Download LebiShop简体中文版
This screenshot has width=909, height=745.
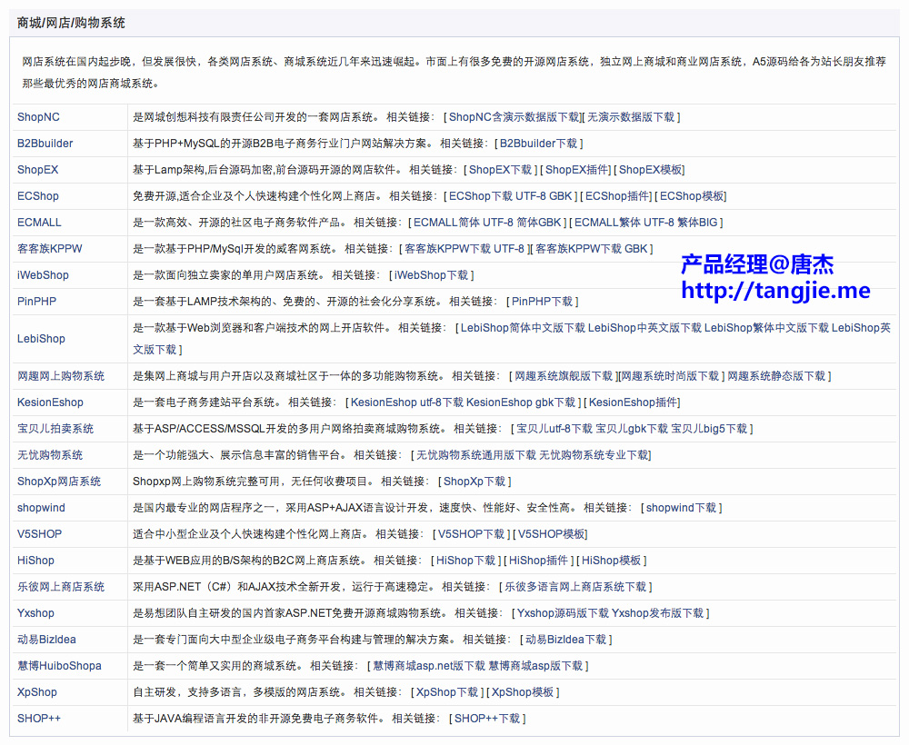tap(523, 329)
